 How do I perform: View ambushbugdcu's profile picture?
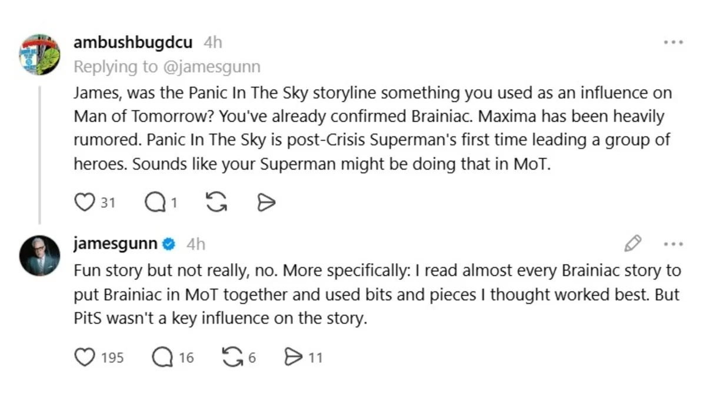40,54
